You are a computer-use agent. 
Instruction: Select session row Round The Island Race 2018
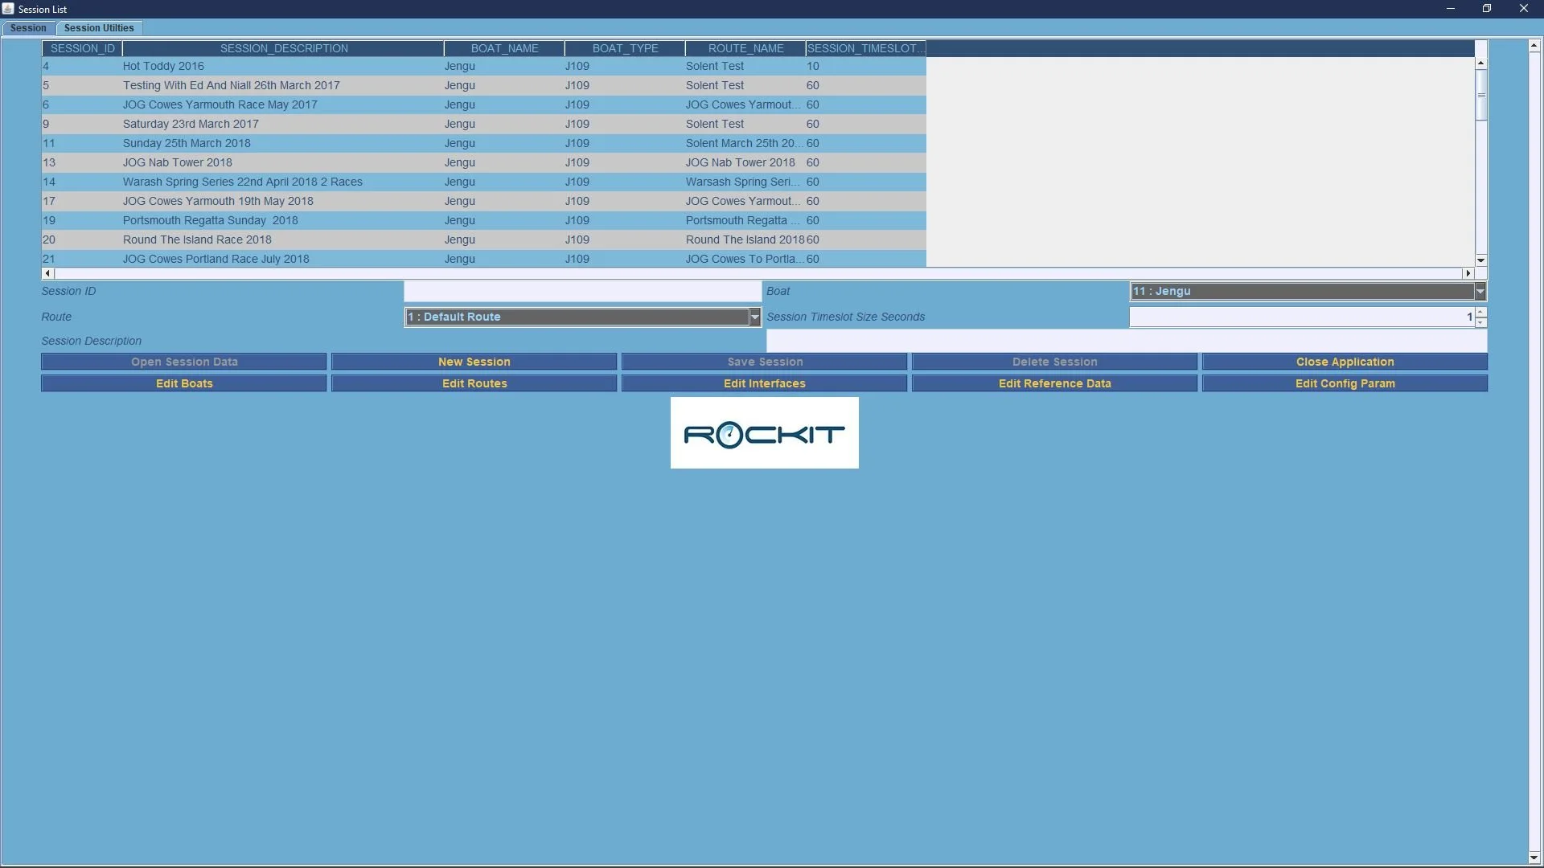tap(322, 240)
